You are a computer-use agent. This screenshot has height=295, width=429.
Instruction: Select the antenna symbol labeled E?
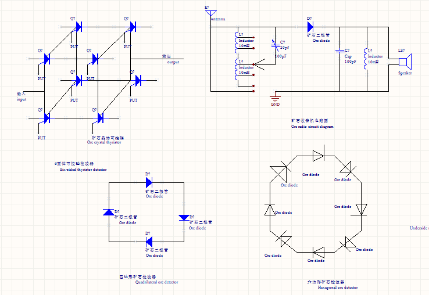(x=210, y=13)
